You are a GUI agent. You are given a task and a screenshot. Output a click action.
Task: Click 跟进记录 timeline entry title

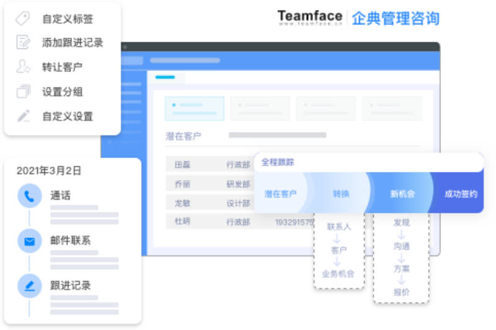(70, 285)
